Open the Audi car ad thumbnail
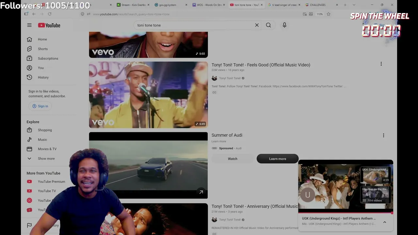The width and height of the screenshot is (418, 235). click(148, 165)
